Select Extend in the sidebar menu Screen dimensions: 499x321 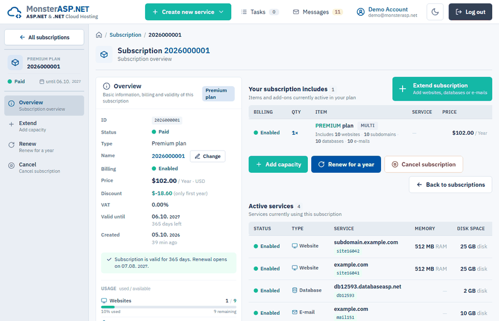[44, 126]
